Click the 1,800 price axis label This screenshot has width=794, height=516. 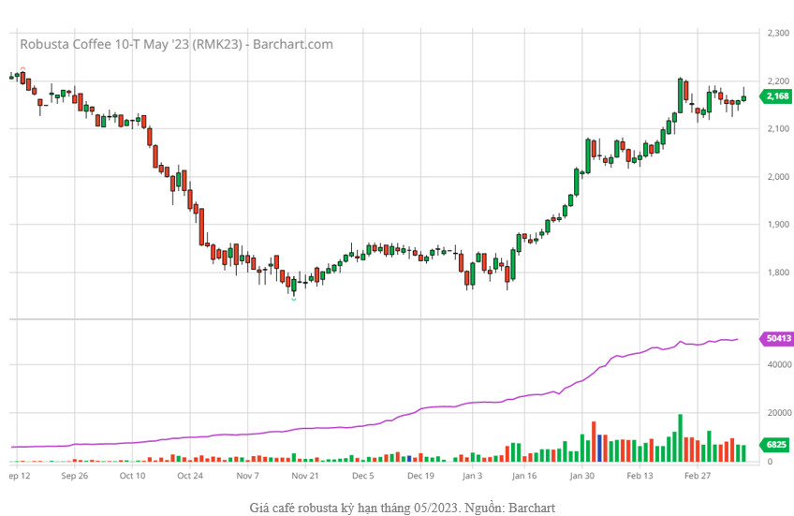point(778,273)
